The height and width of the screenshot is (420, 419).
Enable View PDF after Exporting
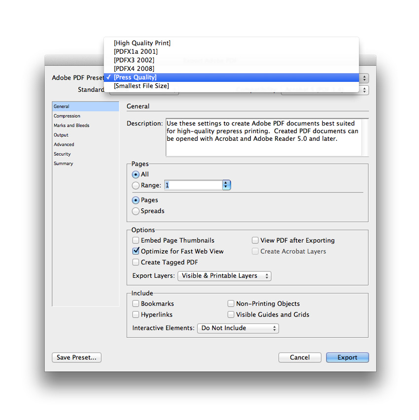255,241
